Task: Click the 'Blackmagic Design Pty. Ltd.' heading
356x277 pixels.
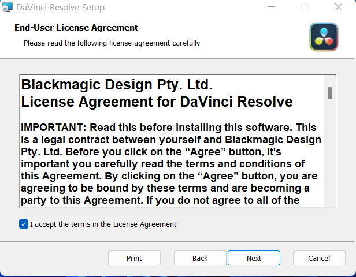Action: 117,85
